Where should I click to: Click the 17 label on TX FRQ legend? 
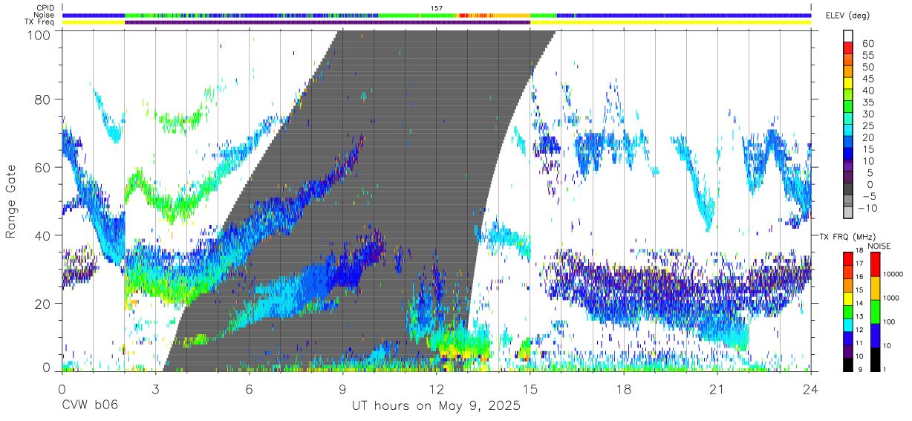click(860, 263)
